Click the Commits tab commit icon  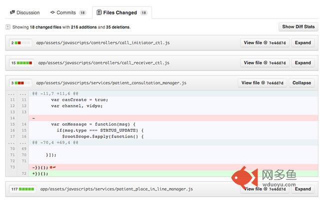click(x=52, y=12)
